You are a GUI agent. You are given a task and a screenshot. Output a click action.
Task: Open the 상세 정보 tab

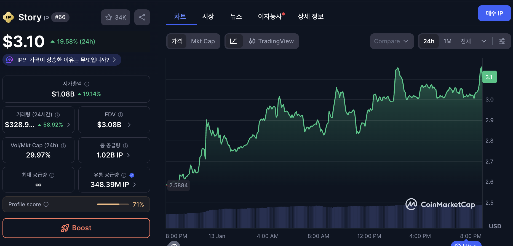(x=311, y=17)
